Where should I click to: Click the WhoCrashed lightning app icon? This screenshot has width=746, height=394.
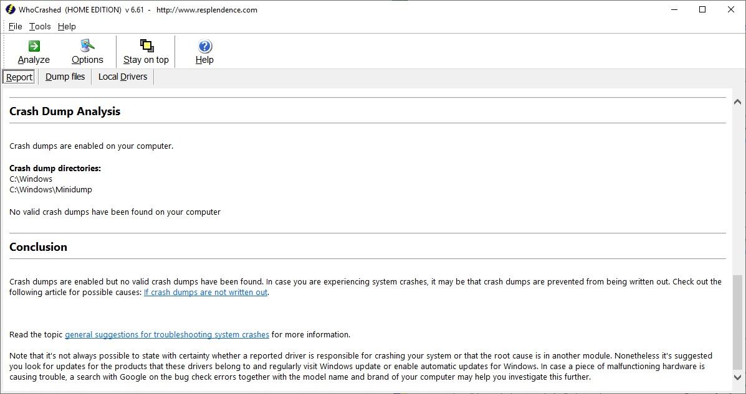pos(10,10)
